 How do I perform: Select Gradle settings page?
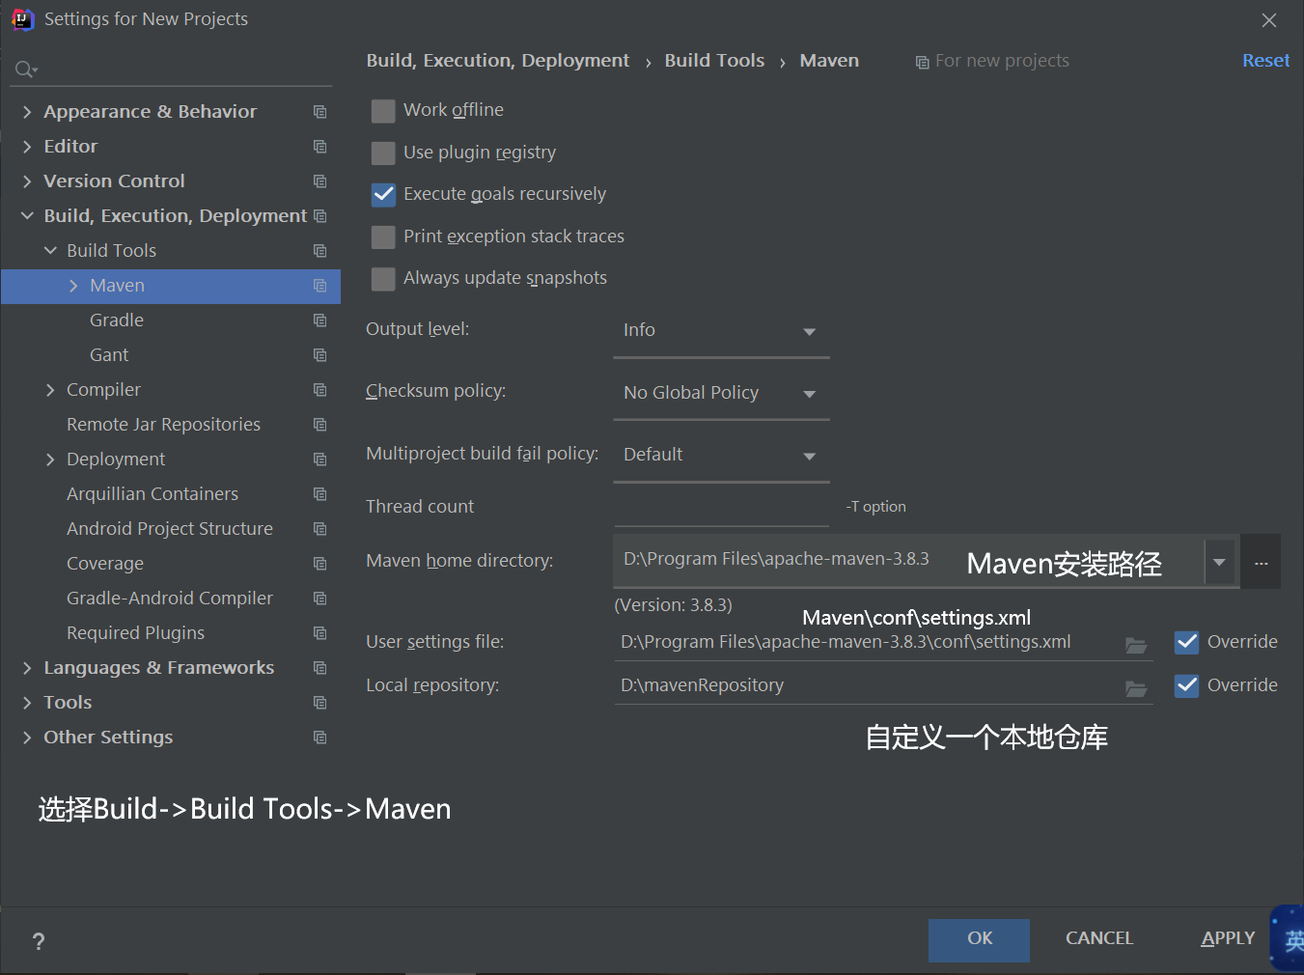(x=117, y=320)
